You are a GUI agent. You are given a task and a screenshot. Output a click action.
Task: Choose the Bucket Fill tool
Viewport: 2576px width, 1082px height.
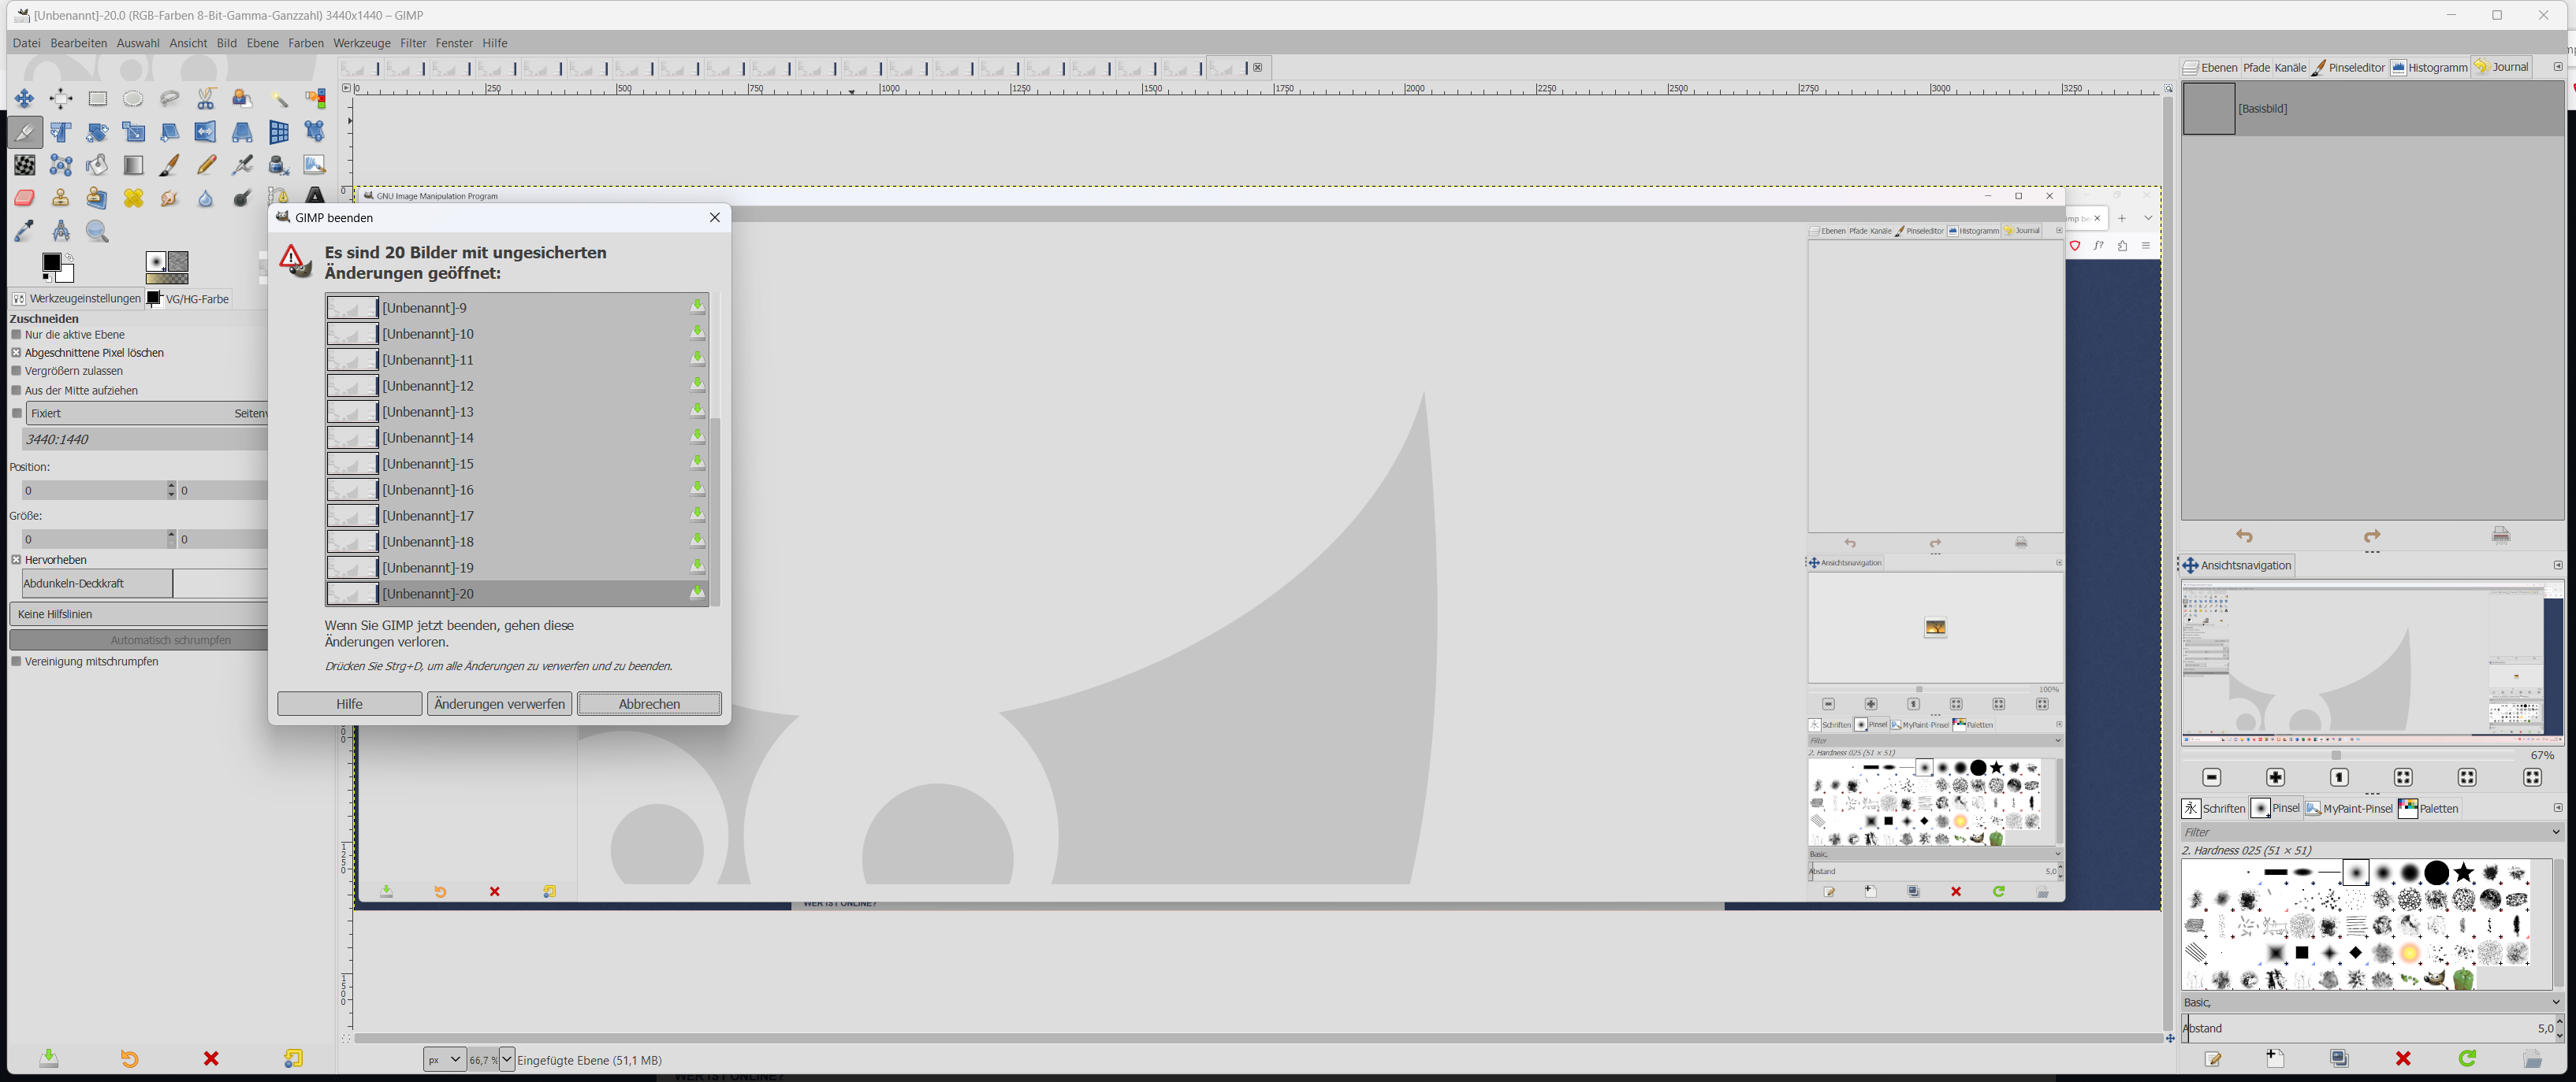[97, 165]
